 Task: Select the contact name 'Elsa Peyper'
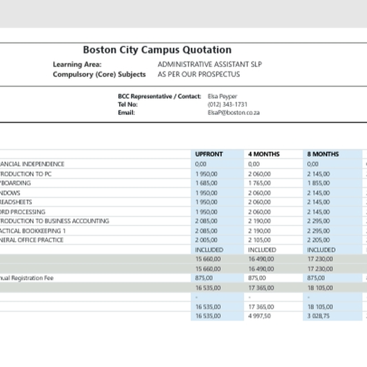tap(222, 96)
